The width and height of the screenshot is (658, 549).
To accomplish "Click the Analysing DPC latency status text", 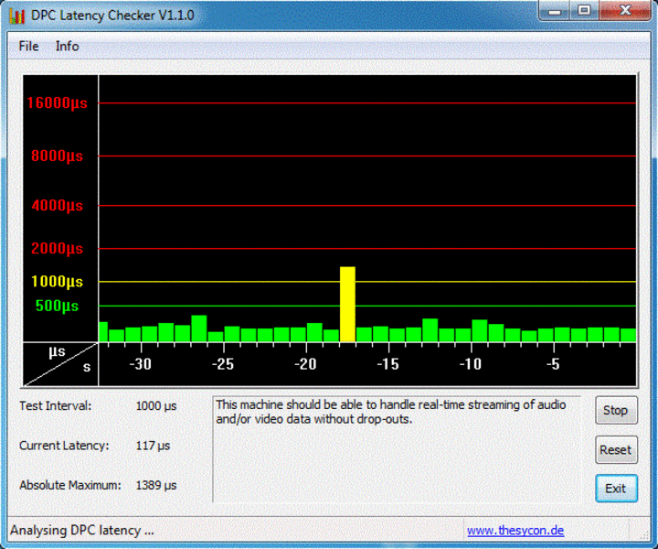I will (82, 531).
